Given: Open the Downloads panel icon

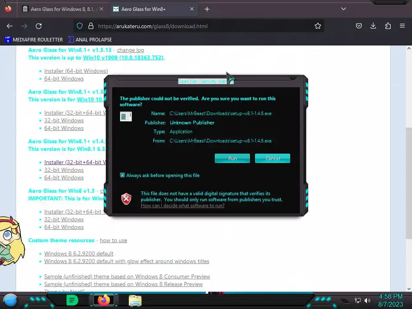Looking at the screenshot, I should click(373, 26).
